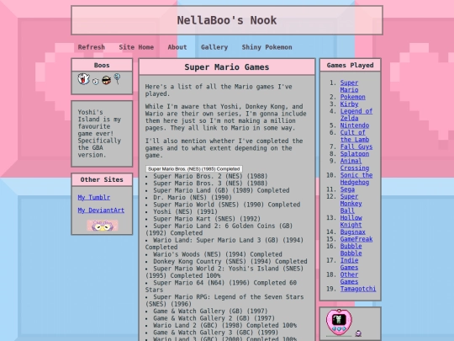454x341 pixels.
Task: Go to Site Home in the navigation bar
Action: coord(136,47)
